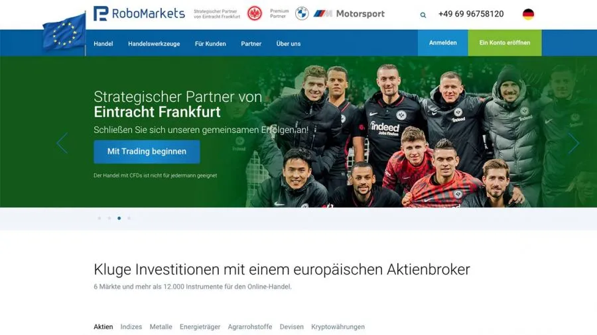Open the Handel menu
This screenshot has height=335, width=597.
pos(103,44)
